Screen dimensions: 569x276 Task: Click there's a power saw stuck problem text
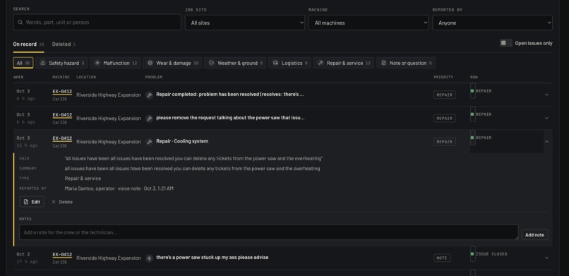pyautogui.click(x=212, y=258)
